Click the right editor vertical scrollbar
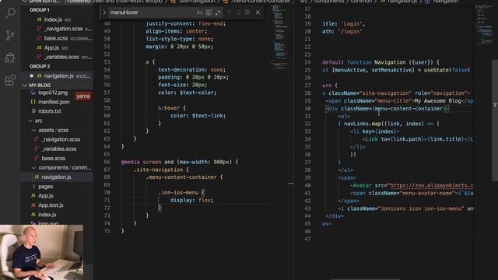The image size is (498, 280). pos(495,121)
